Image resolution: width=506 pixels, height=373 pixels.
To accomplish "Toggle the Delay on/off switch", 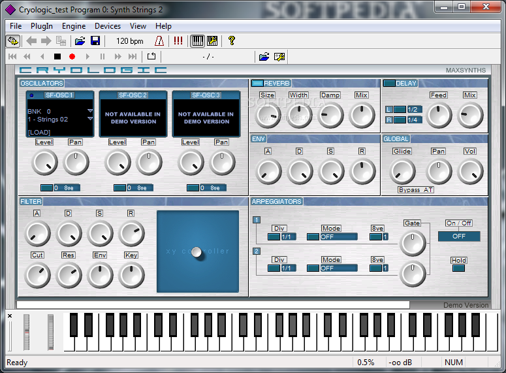I will 389,84.
